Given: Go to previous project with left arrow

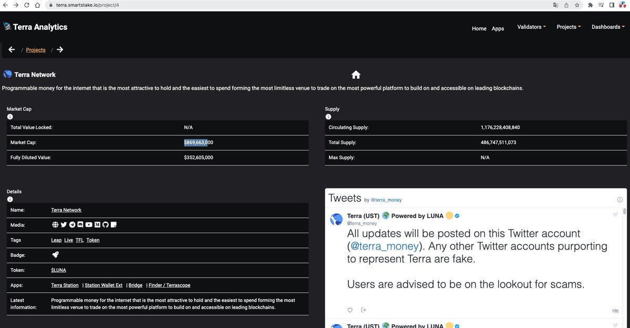Looking at the screenshot, I should point(12,50).
